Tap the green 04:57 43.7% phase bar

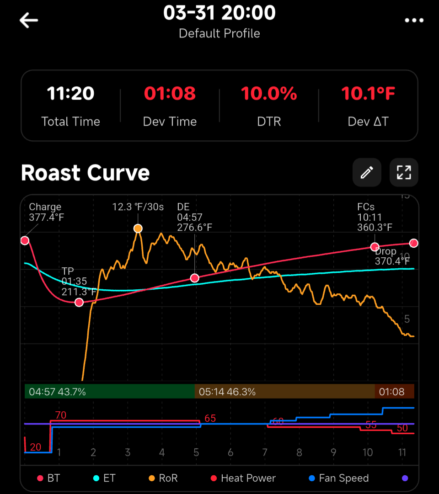click(x=110, y=392)
